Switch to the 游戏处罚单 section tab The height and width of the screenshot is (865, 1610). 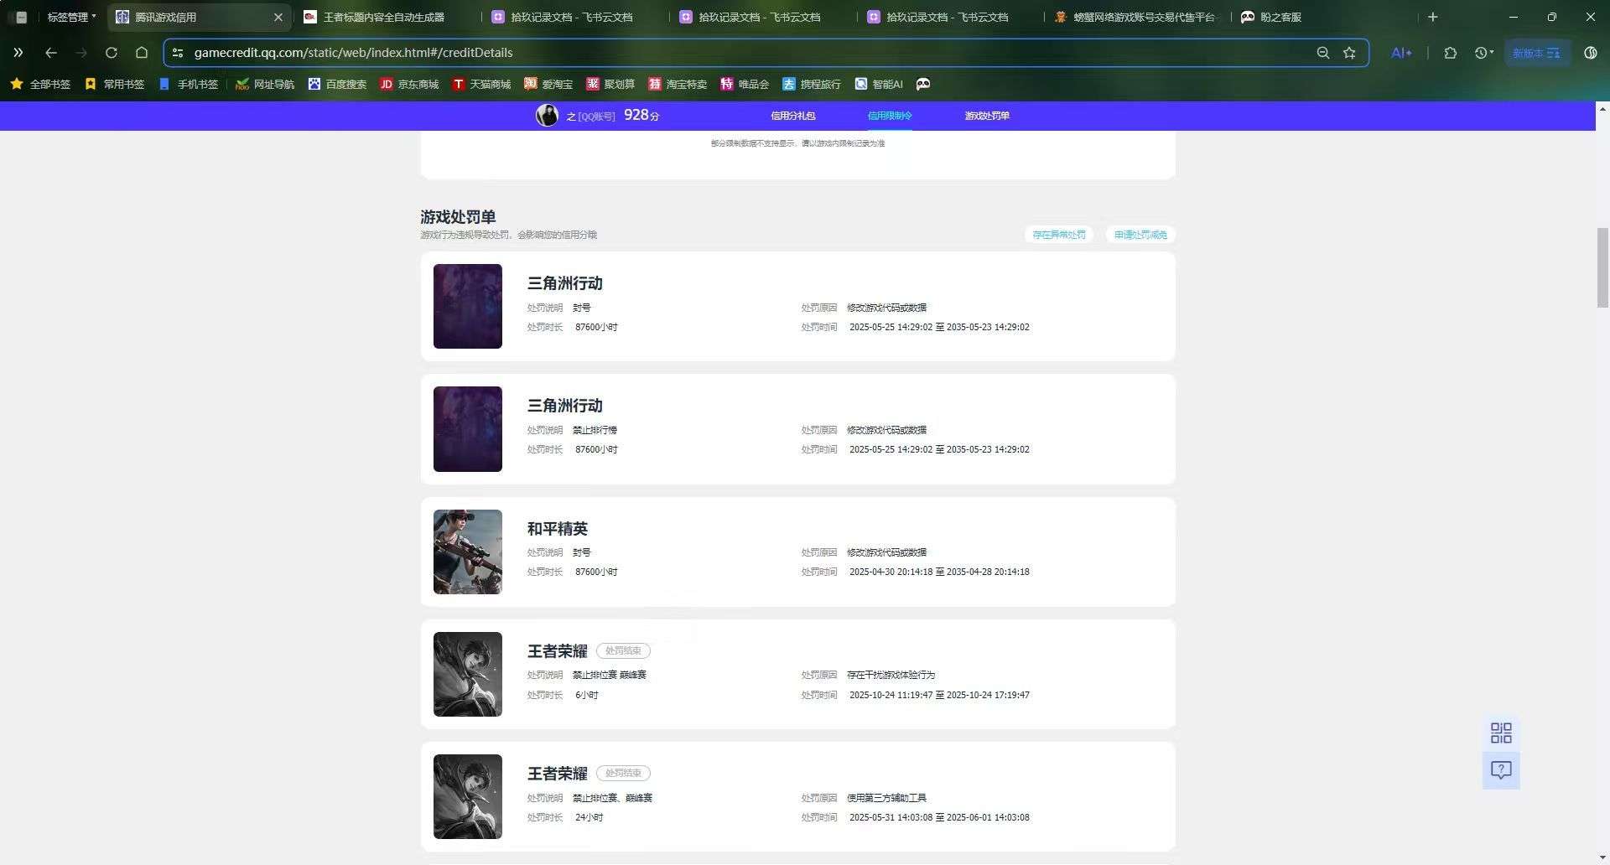pyautogui.click(x=987, y=115)
